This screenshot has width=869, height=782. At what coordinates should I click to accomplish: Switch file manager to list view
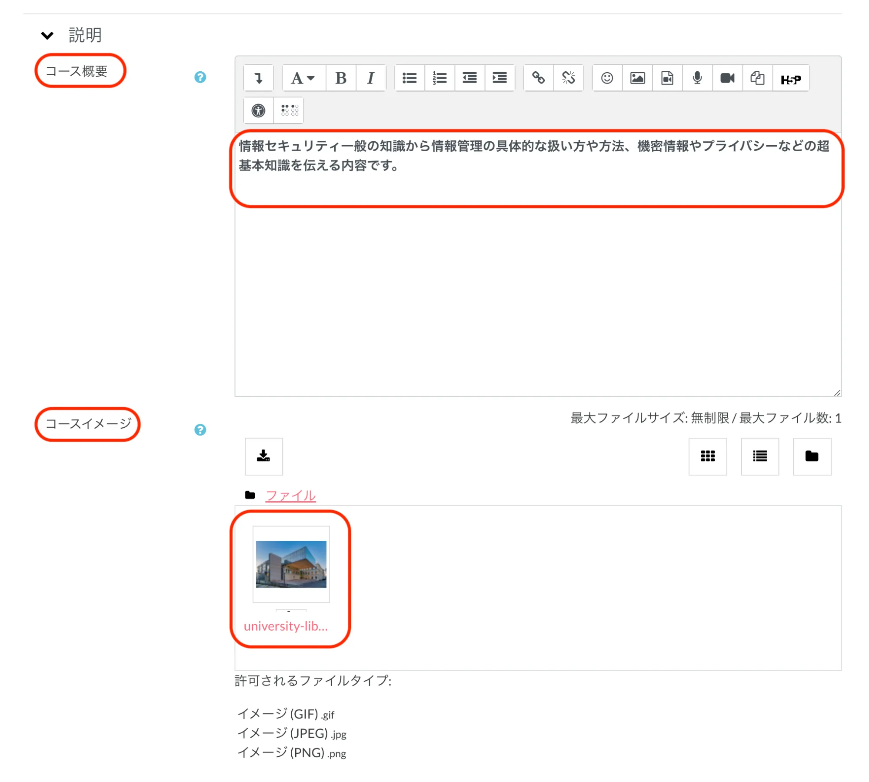(759, 456)
